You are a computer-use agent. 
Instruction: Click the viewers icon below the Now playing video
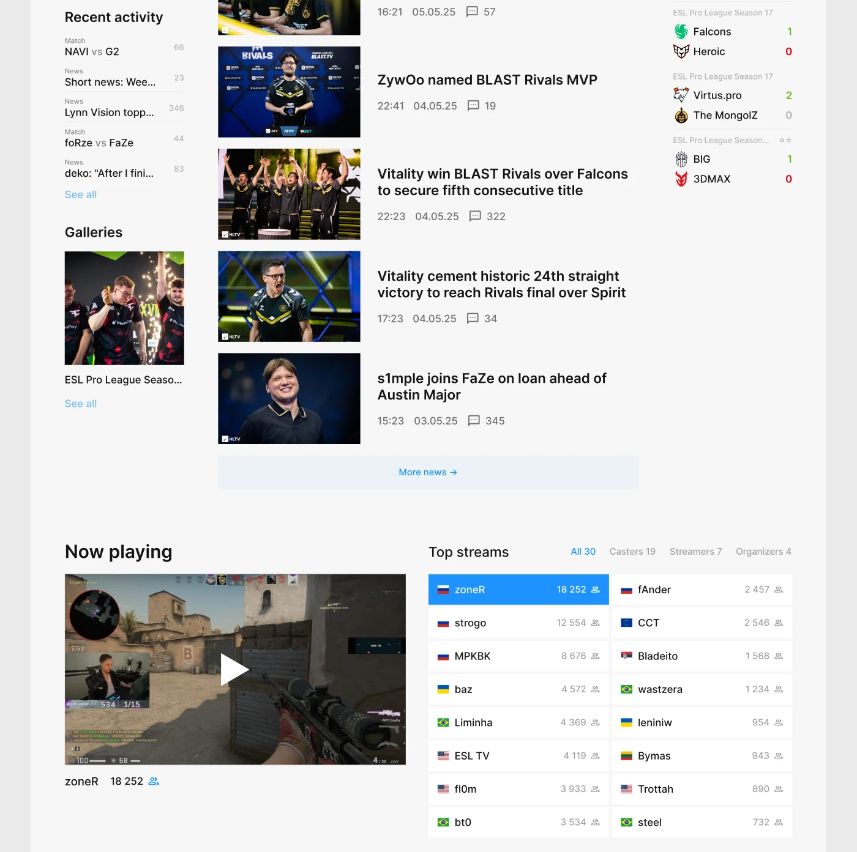point(154,782)
